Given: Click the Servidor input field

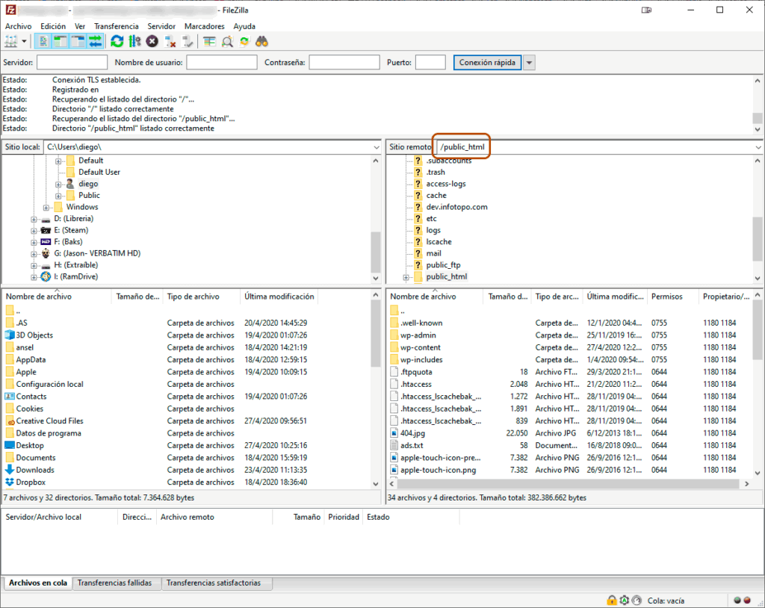Looking at the screenshot, I should (x=72, y=63).
